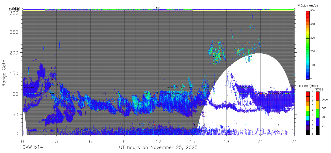Click the '24' hour tick label
The width and height of the screenshot is (331, 153).
pos(294,141)
